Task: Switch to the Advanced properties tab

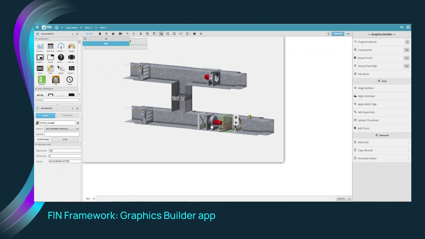Action: tap(67, 116)
